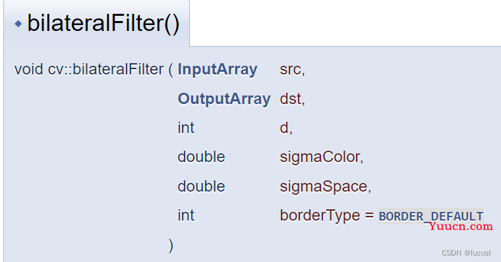501x262 pixels.
Task: Open the InputArray type link
Action: coord(218,70)
